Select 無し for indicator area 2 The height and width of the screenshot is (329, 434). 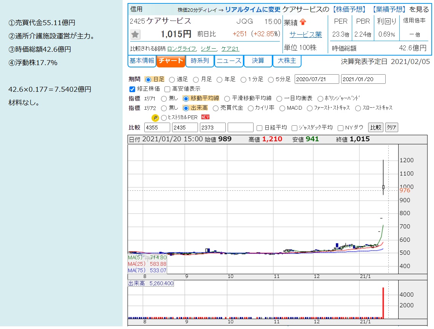click(x=164, y=108)
